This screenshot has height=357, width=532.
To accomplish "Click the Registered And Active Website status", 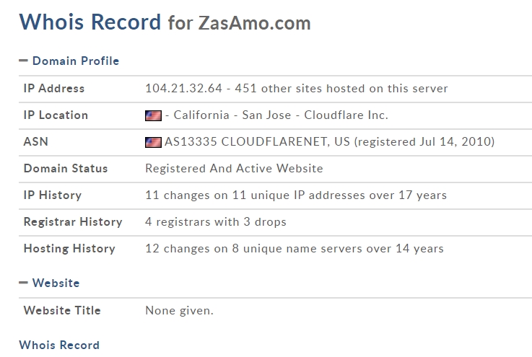I will point(234,169).
